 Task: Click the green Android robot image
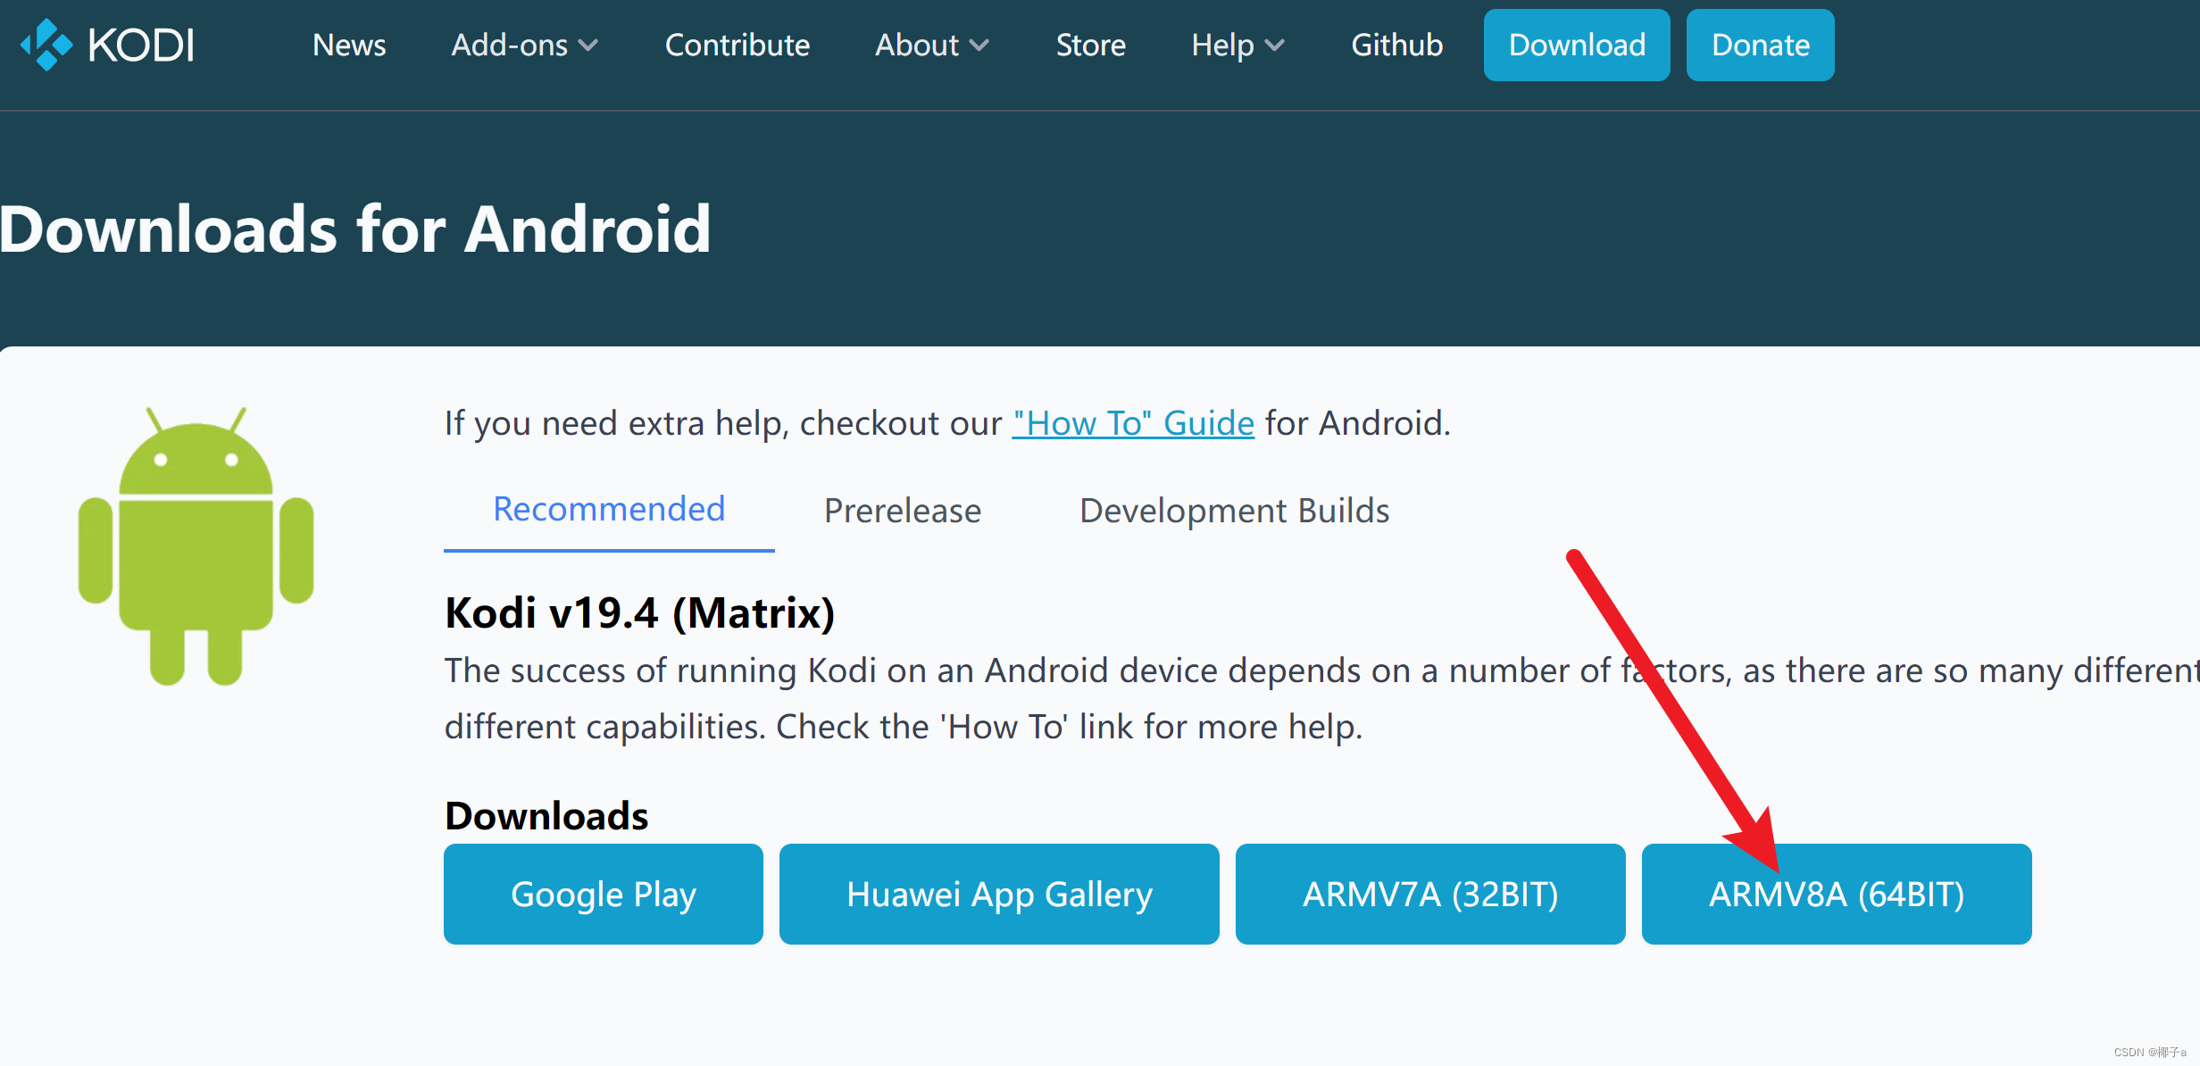coord(196,546)
